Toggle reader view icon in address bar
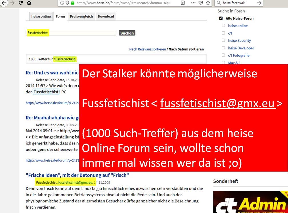The image size is (288, 213). pos(183,3)
